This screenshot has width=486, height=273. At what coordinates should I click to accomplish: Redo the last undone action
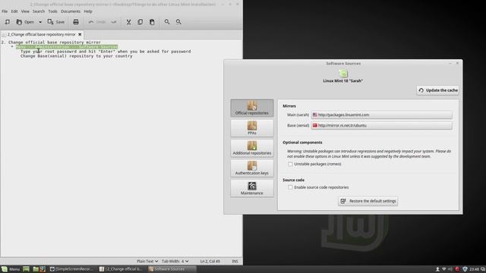point(114,22)
